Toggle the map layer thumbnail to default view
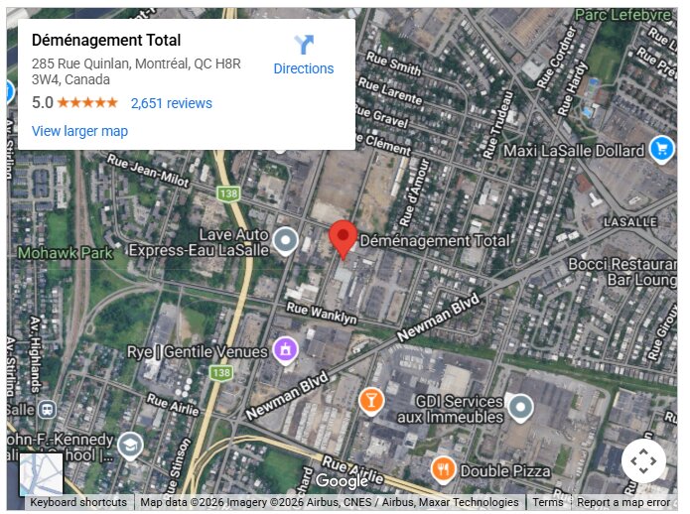 pos(41,475)
